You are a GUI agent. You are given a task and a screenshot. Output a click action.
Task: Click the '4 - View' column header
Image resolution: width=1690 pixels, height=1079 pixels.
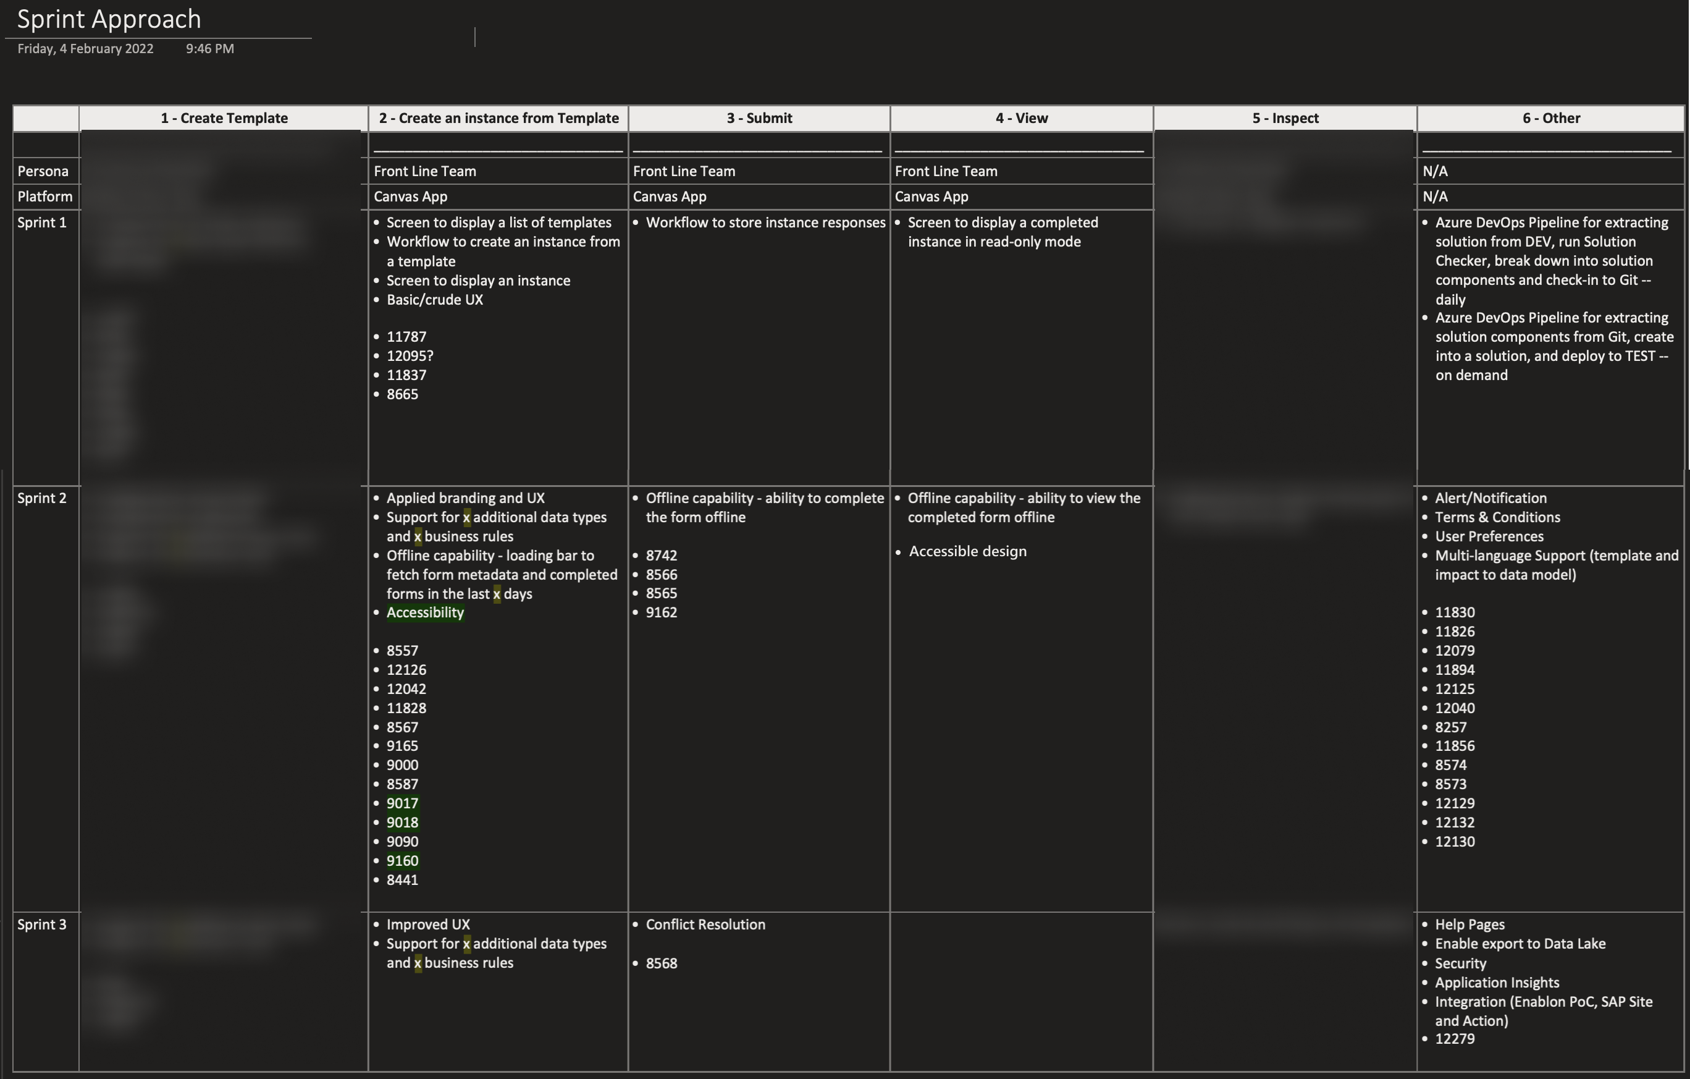(1021, 118)
